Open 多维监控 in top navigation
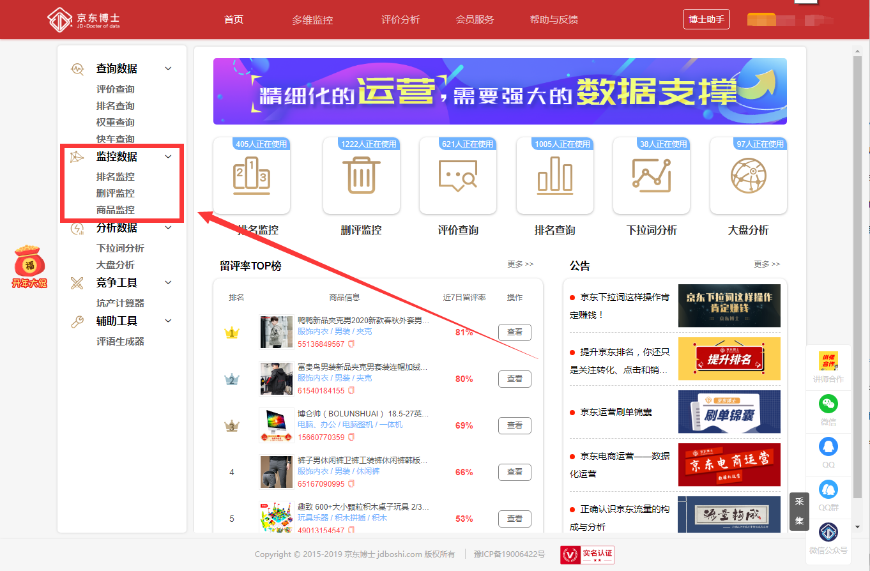This screenshot has height=571, width=870. (x=312, y=20)
